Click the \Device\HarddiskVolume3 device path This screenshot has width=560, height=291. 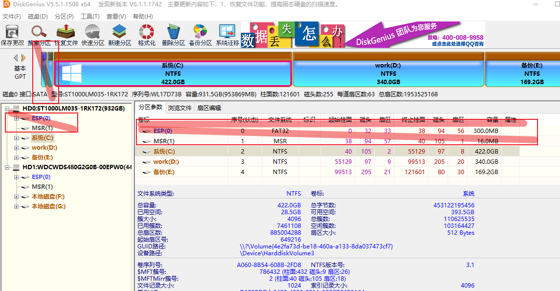277,253
